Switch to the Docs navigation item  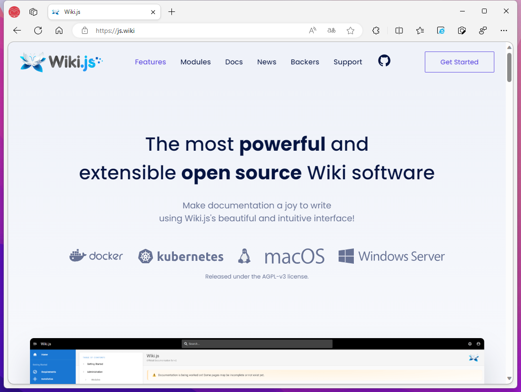coord(234,62)
